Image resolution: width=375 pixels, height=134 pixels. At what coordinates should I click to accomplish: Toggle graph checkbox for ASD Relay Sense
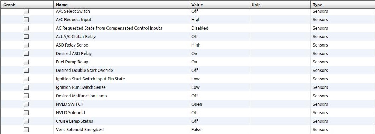[x=26, y=45]
